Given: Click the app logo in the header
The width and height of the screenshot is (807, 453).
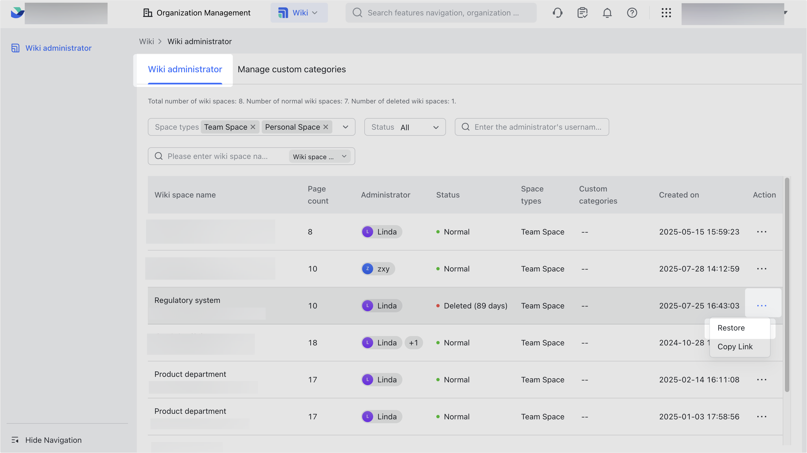Looking at the screenshot, I should click(x=18, y=13).
